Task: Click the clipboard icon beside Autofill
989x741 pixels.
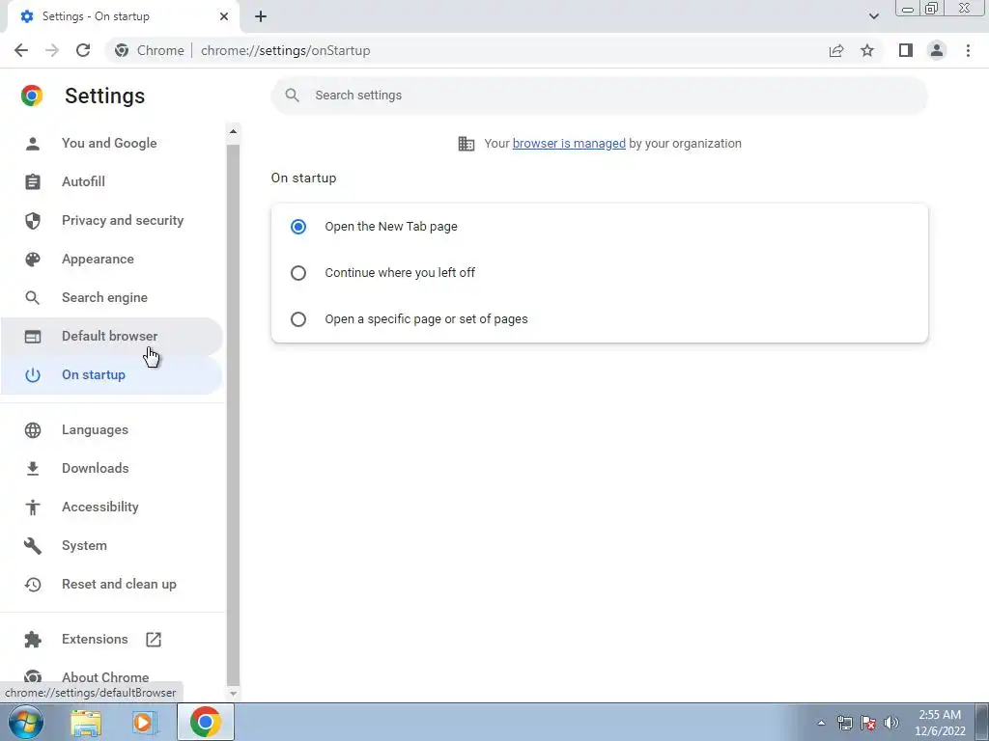Action: (x=33, y=182)
